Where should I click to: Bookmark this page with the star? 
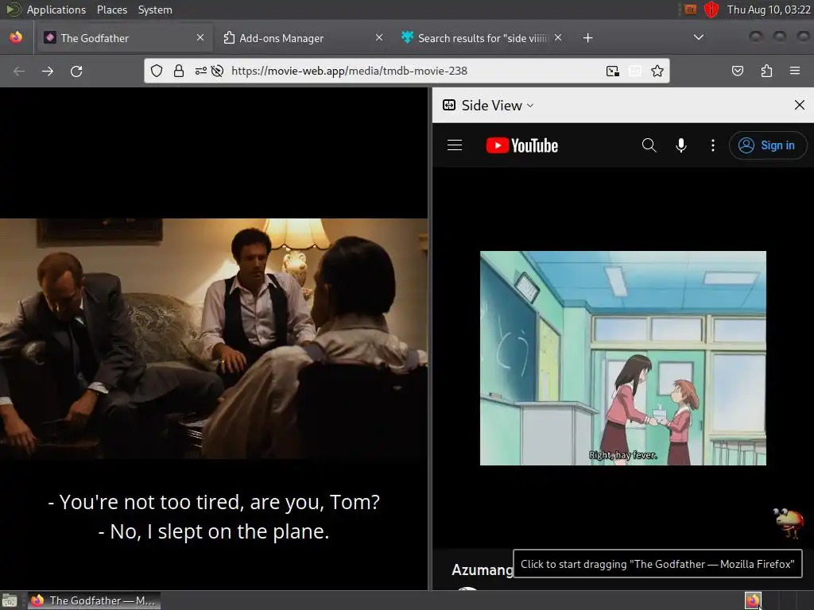pyautogui.click(x=657, y=71)
